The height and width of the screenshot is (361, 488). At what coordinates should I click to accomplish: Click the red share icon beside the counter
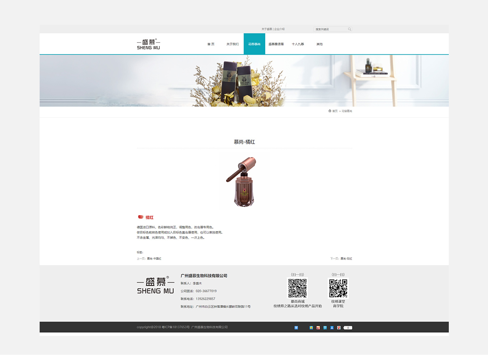339,328
